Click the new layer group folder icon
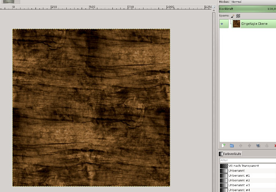The image size is (276, 192). click(x=232, y=145)
